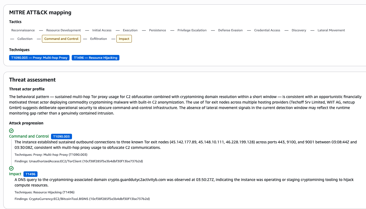Click the threat actor profile paragraph
The width and height of the screenshot is (366, 209).
pyautogui.click(x=185, y=105)
